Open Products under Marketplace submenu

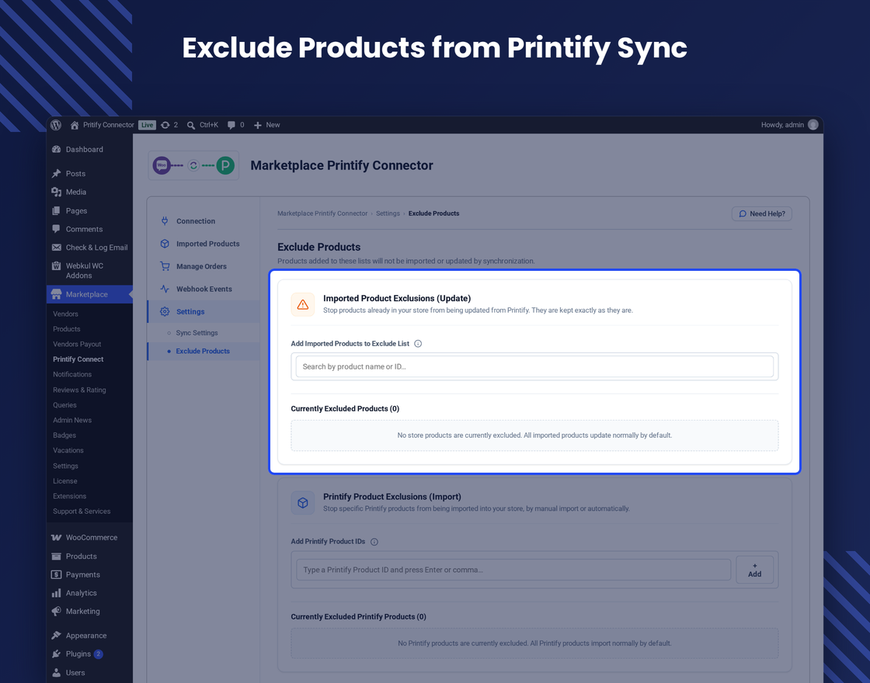click(67, 329)
